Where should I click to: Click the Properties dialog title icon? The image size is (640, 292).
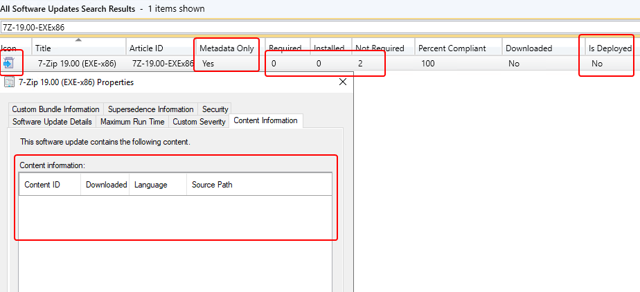pyautogui.click(x=9, y=82)
